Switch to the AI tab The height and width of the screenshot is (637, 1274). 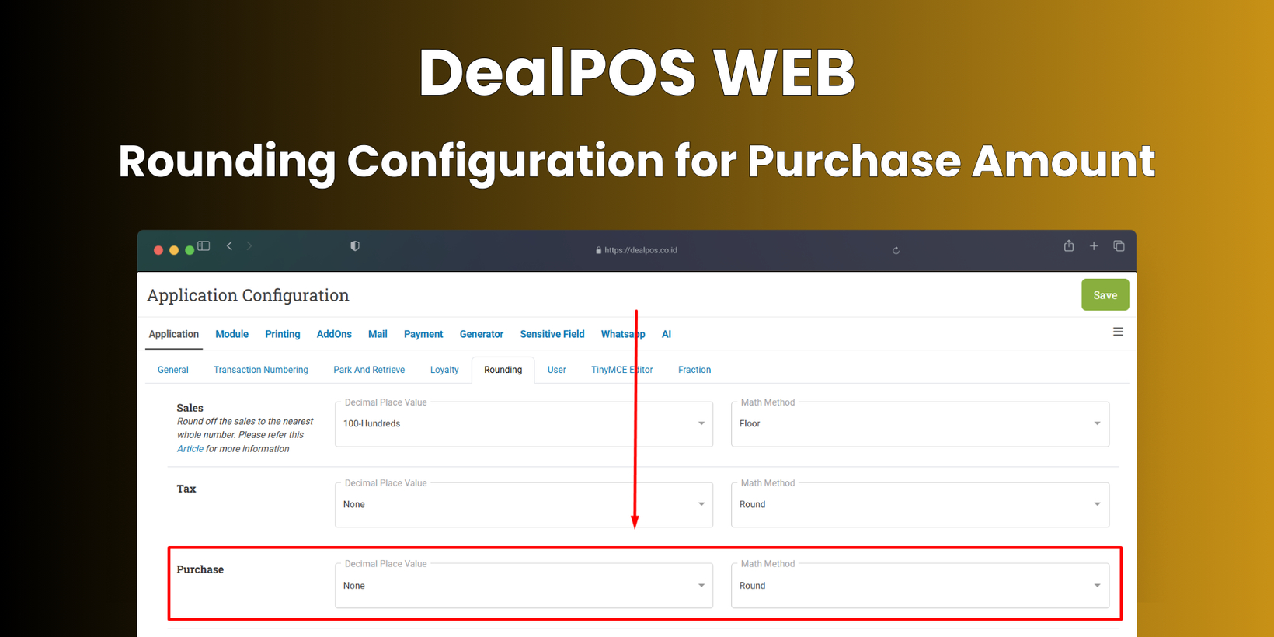pyautogui.click(x=667, y=334)
